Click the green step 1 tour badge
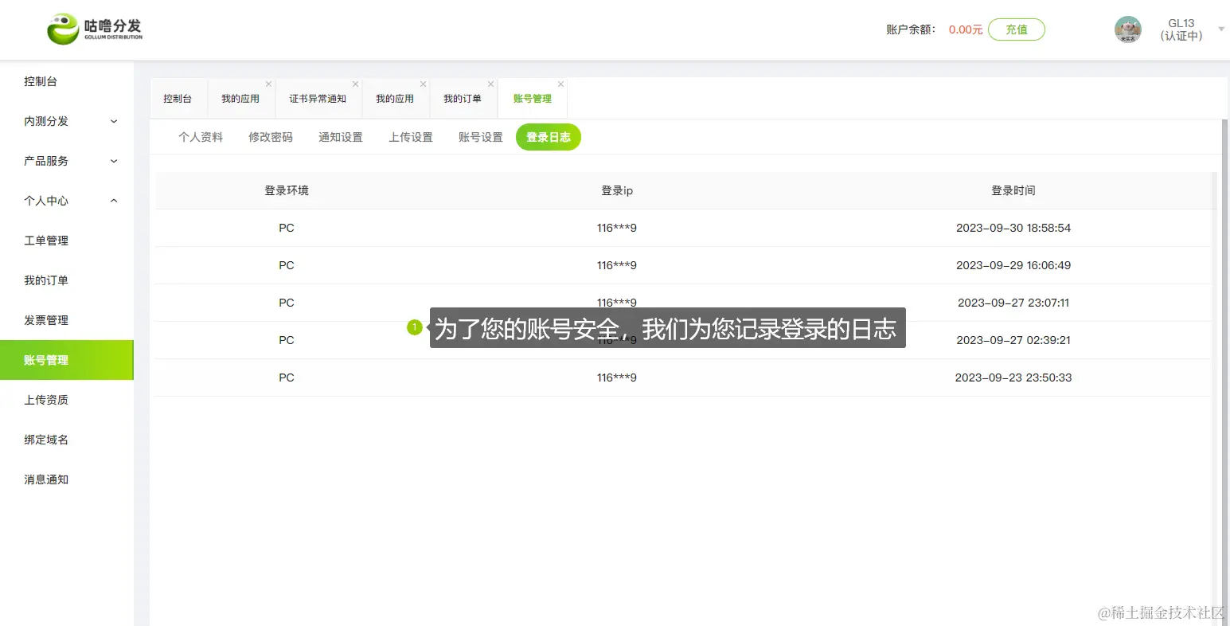The width and height of the screenshot is (1230, 626). (414, 327)
